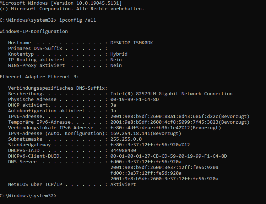
Task: Click the temporary IPv6 address ending 3823
Action: 164,122
